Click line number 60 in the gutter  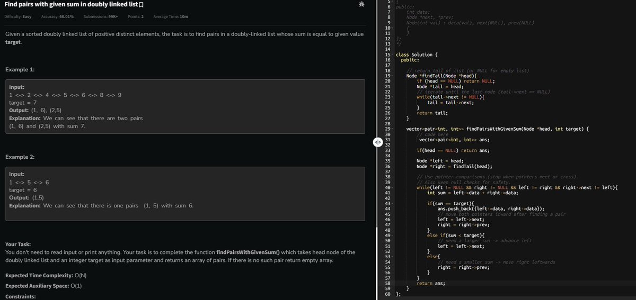pos(387,294)
